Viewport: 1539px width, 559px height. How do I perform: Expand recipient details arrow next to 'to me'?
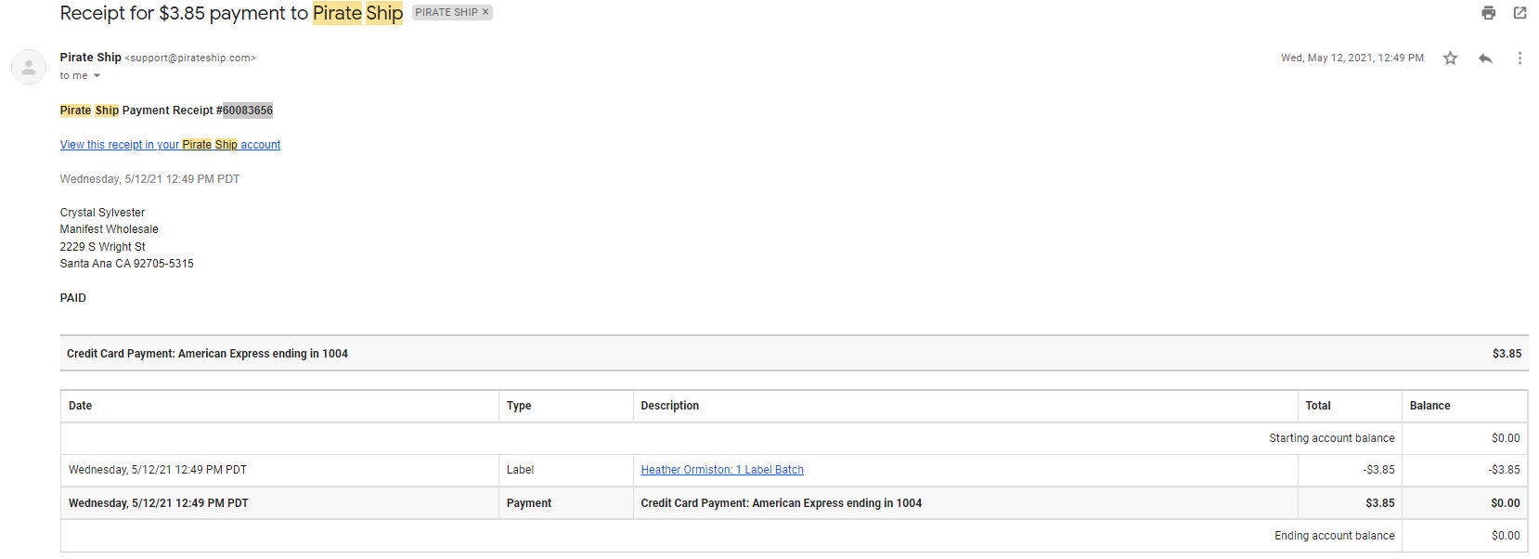(x=97, y=76)
